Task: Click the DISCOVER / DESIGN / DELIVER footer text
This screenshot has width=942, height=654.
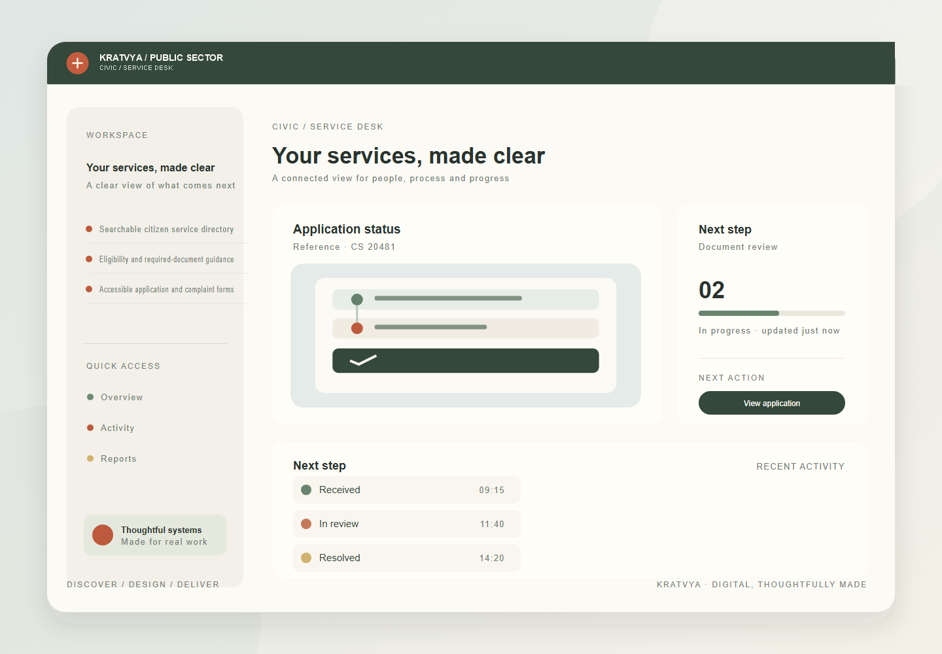Action: (143, 585)
